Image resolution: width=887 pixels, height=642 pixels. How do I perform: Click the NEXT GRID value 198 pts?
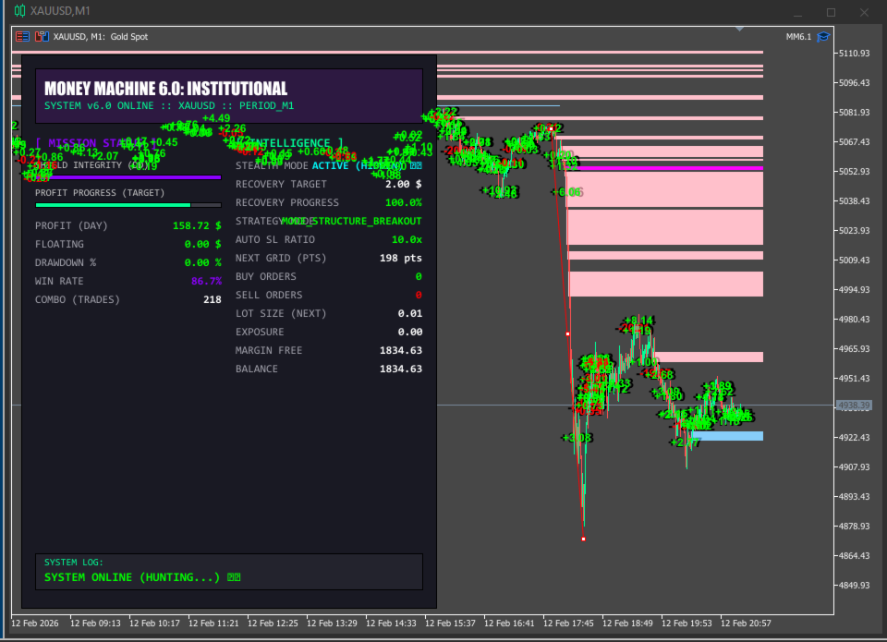coord(400,258)
